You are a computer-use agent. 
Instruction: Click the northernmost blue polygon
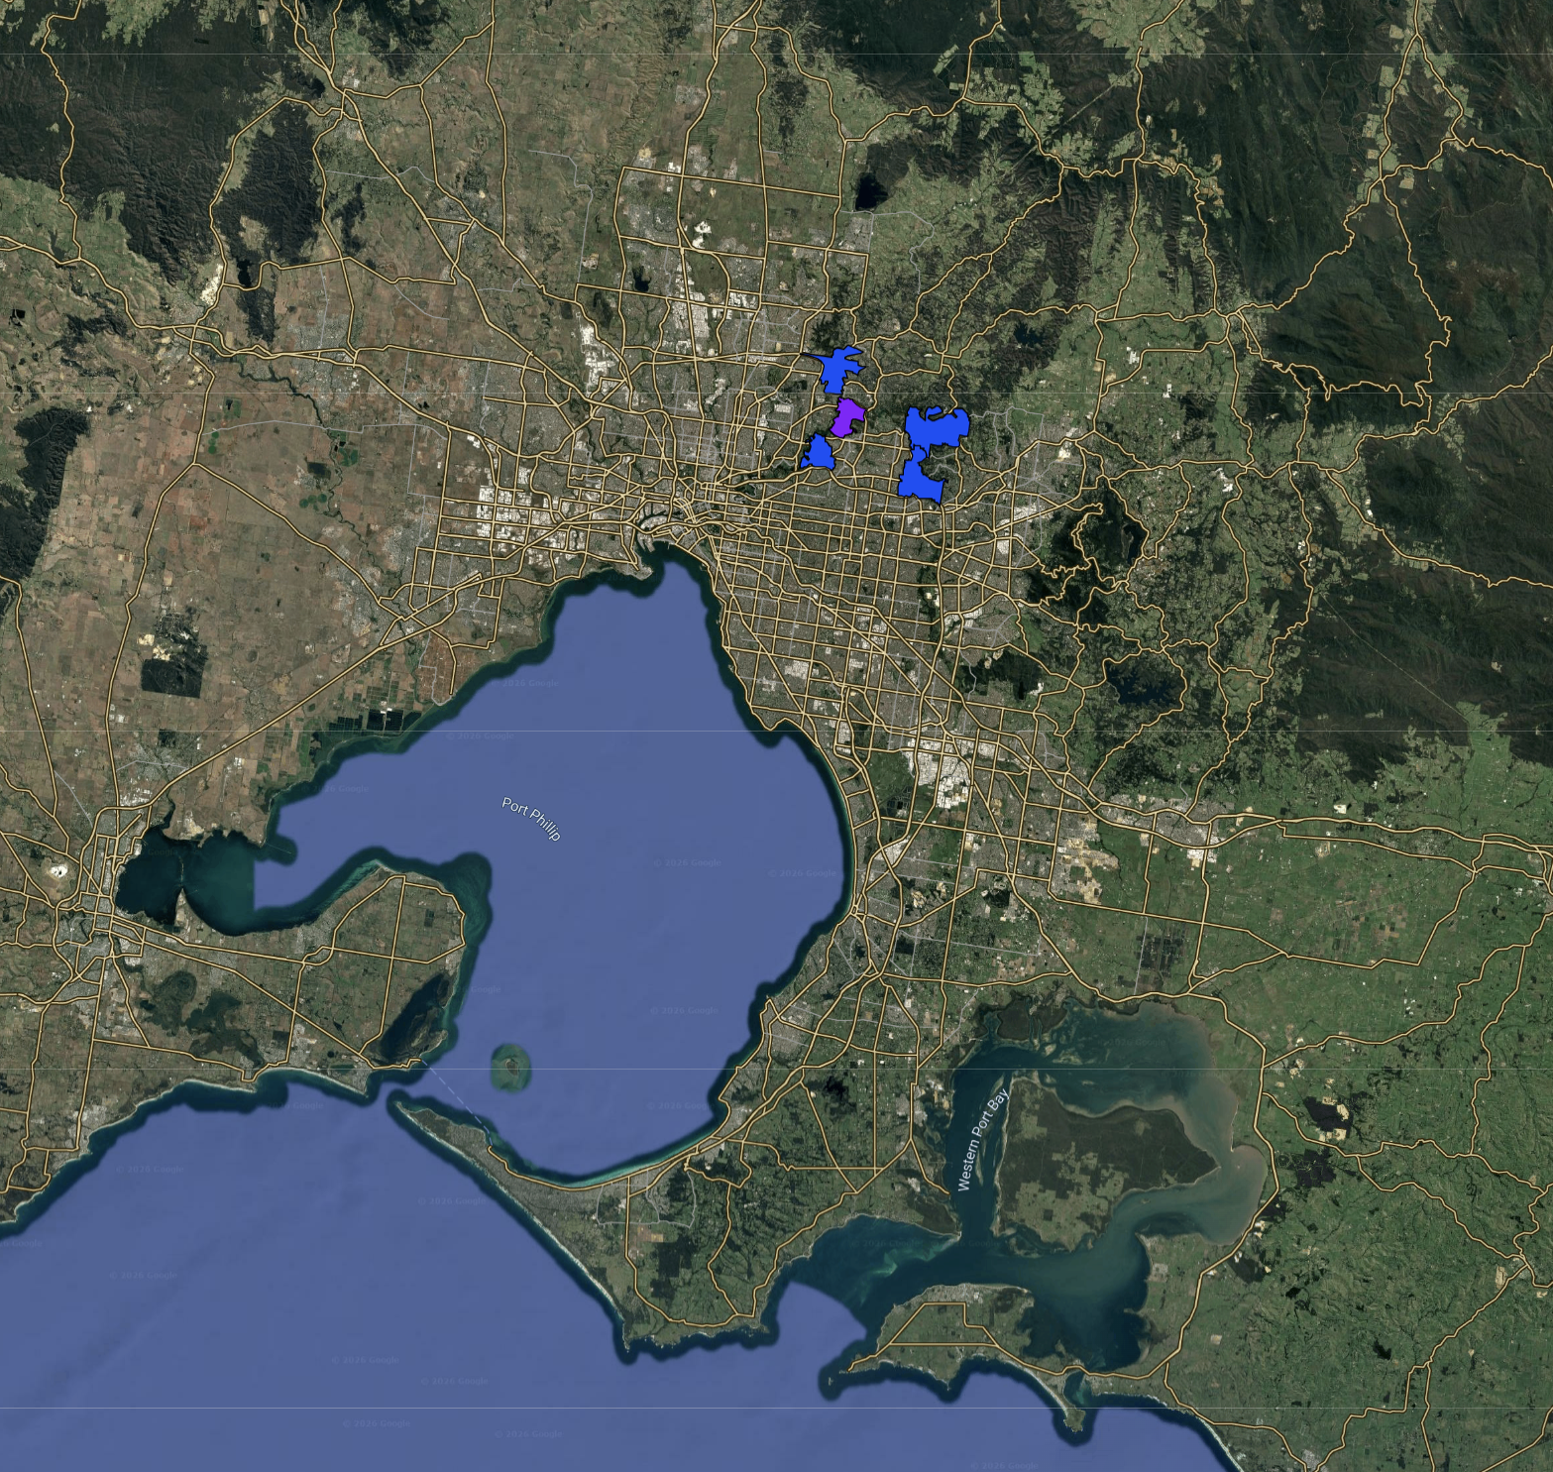(x=837, y=370)
